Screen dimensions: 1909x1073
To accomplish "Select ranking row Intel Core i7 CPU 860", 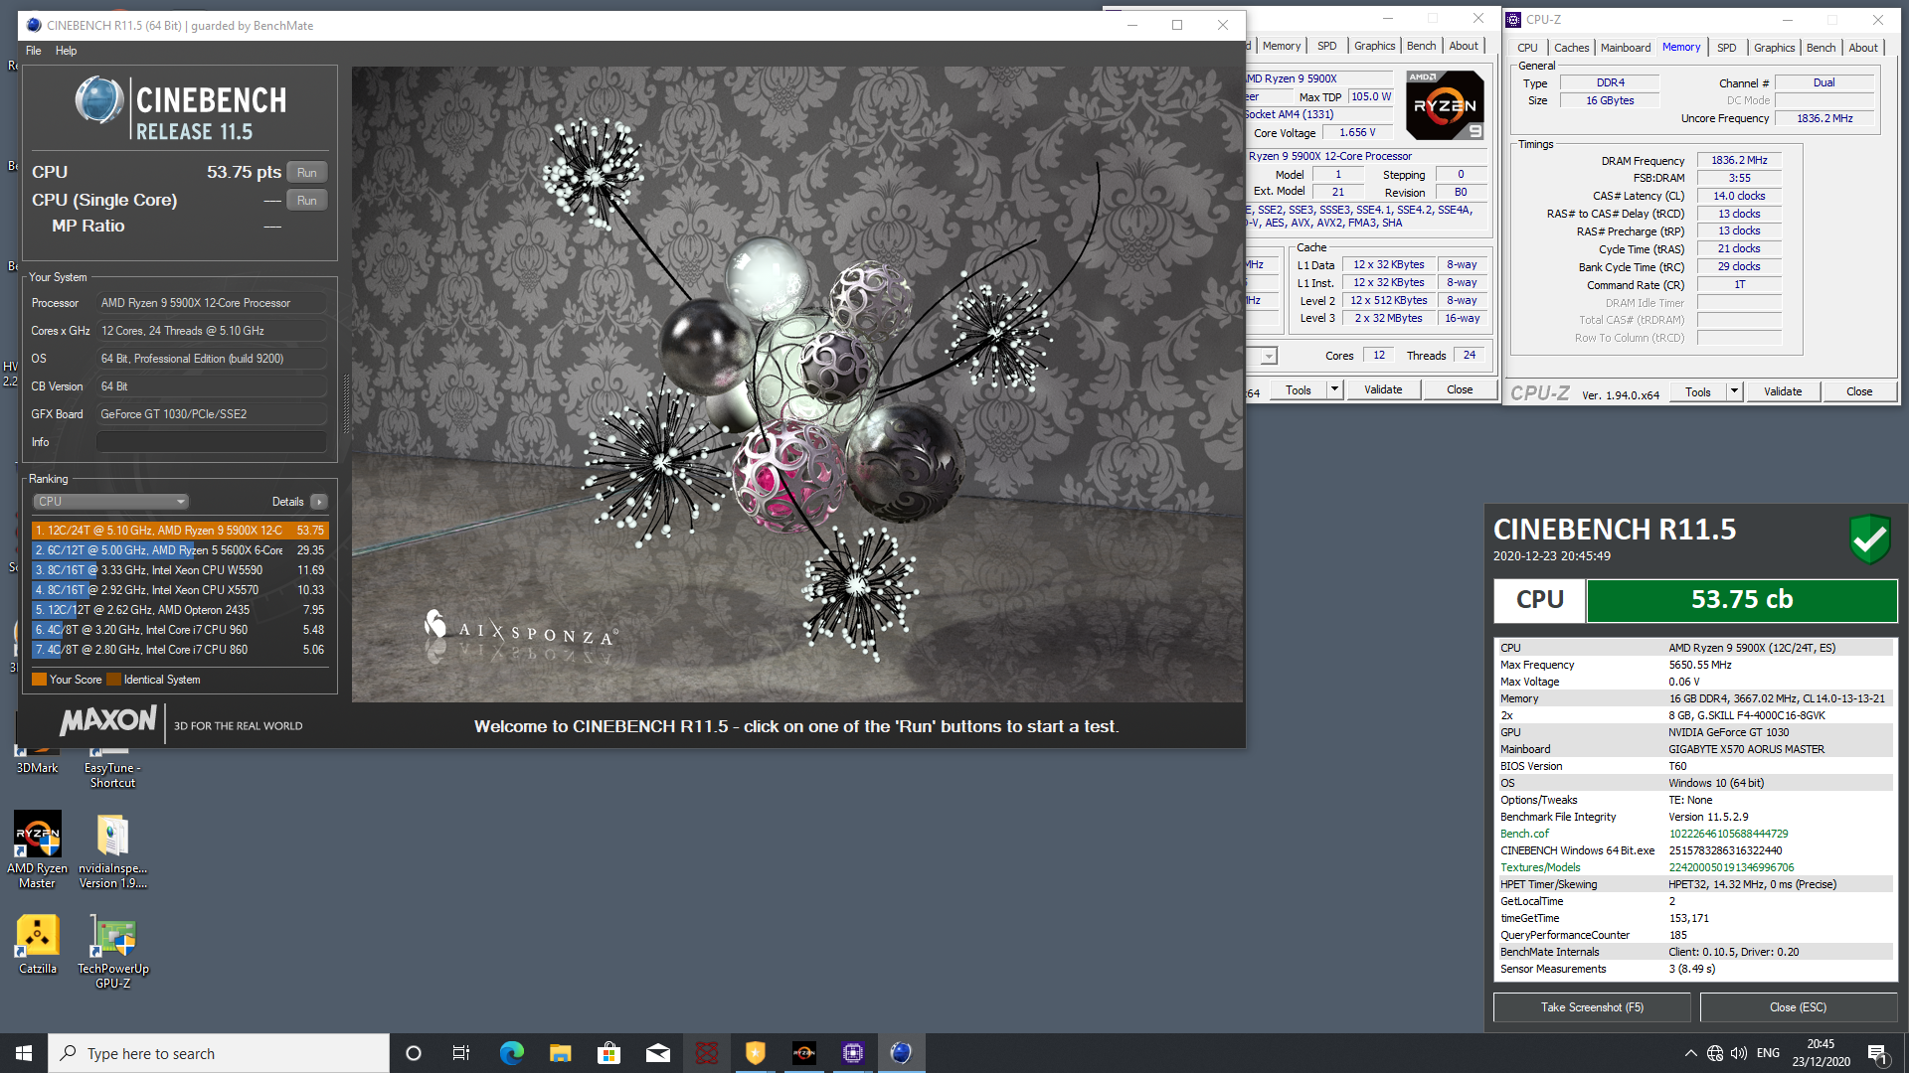I will (180, 650).
